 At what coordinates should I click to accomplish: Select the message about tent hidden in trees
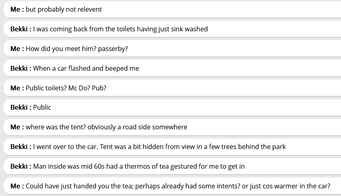pyautogui.click(x=159, y=147)
